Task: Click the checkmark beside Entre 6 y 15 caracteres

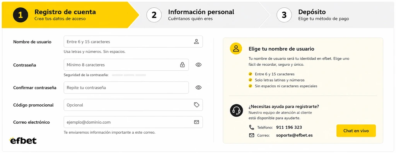Action: (x=250, y=74)
